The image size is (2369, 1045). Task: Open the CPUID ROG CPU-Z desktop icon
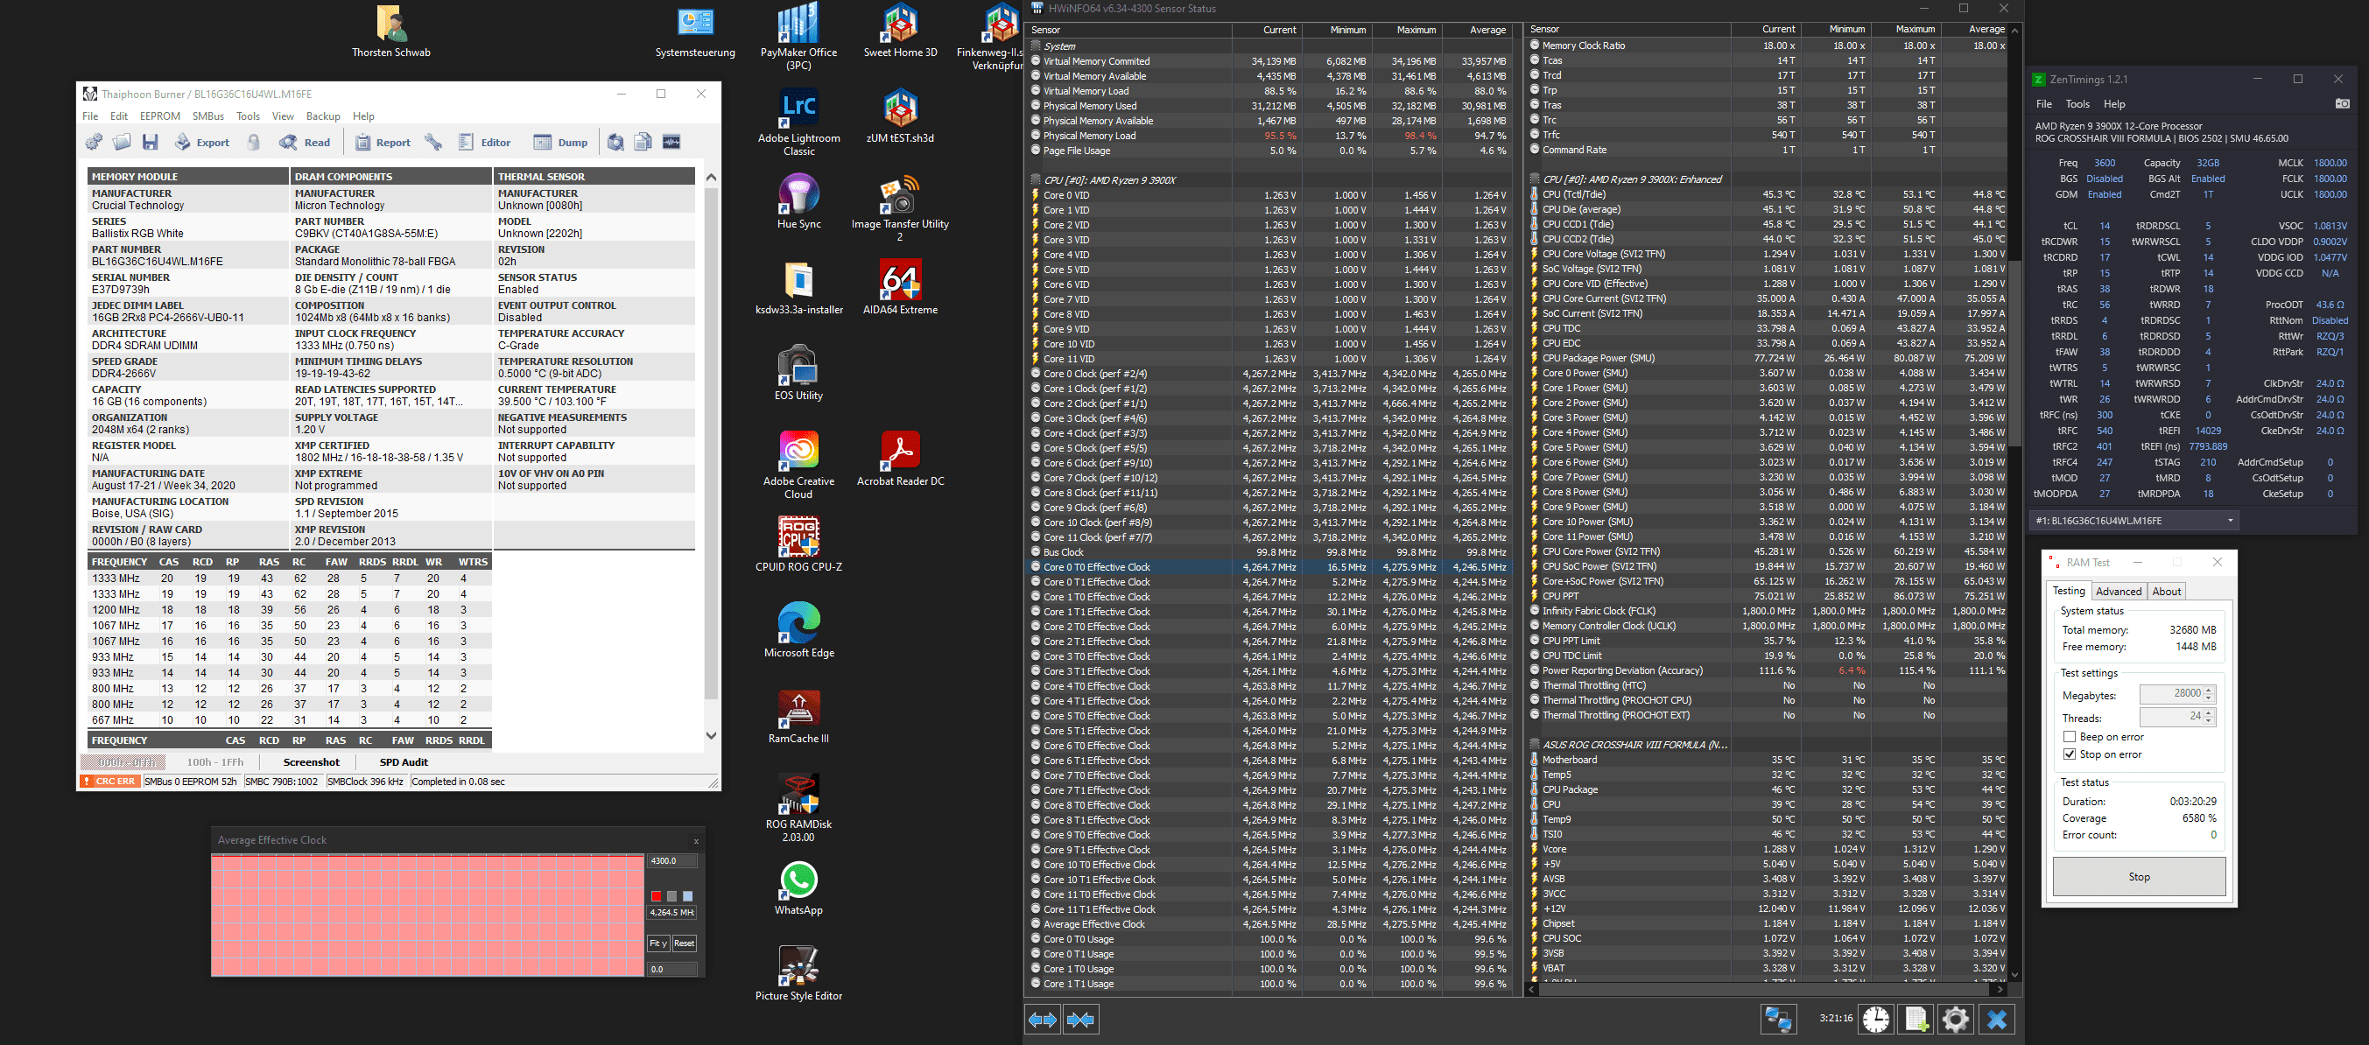pos(798,544)
